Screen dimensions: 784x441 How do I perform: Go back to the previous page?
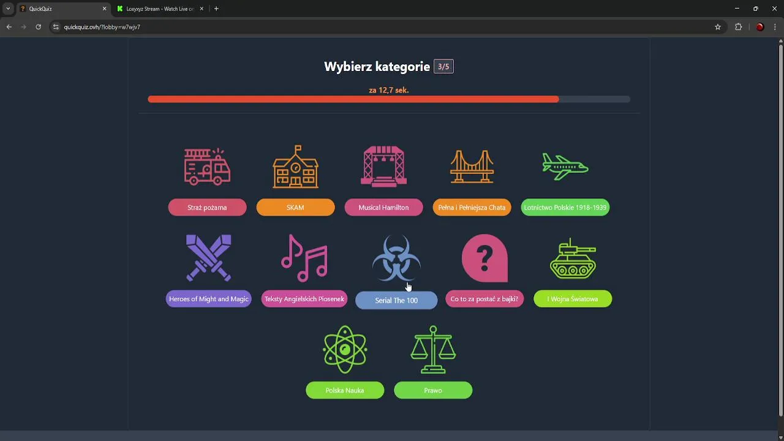pos(9,27)
